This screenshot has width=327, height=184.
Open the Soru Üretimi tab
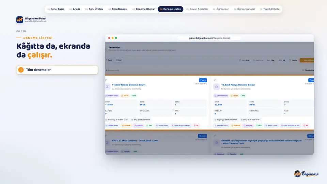(x=94, y=9)
